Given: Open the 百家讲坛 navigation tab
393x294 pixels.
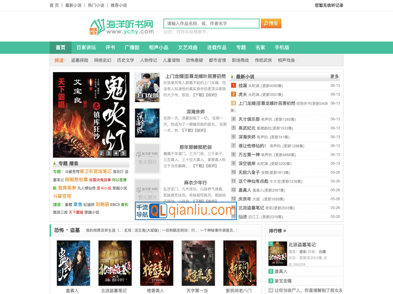Looking at the screenshot, I should (86, 48).
